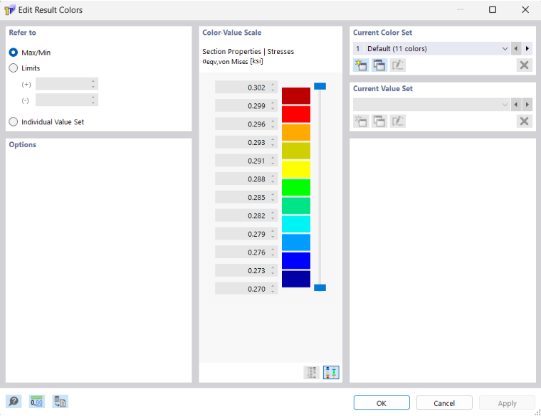Viewport: 541px width, 416px height.
Task: Go to next value set arrow
Action: [527, 105]
